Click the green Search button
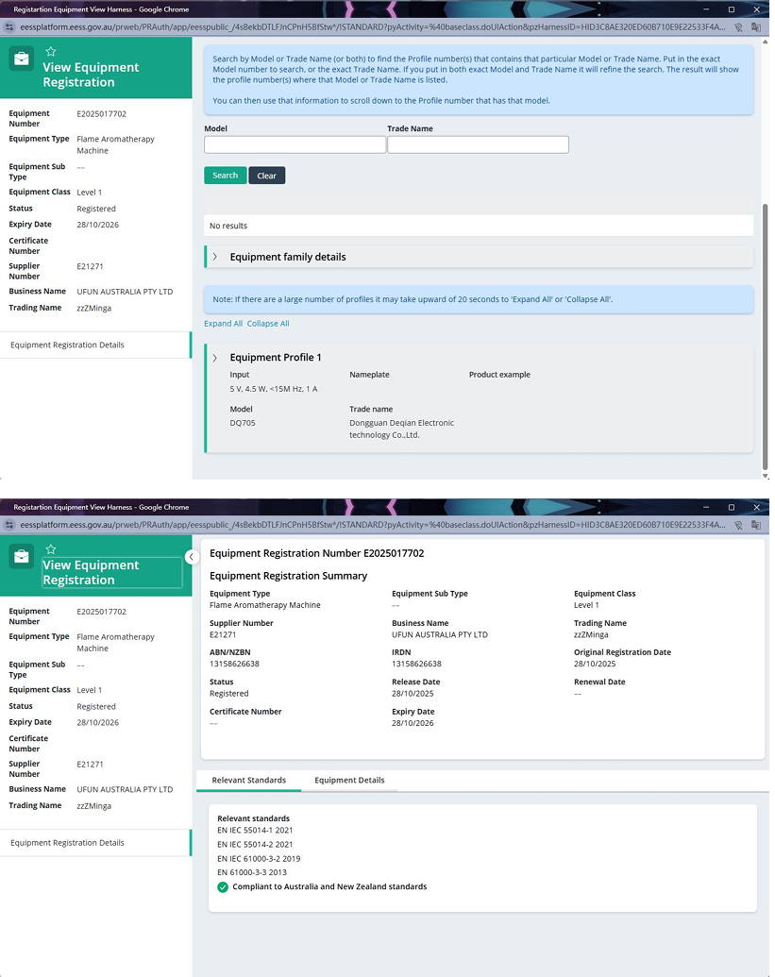Screen dimensions: 775x977 click(225, 175)
